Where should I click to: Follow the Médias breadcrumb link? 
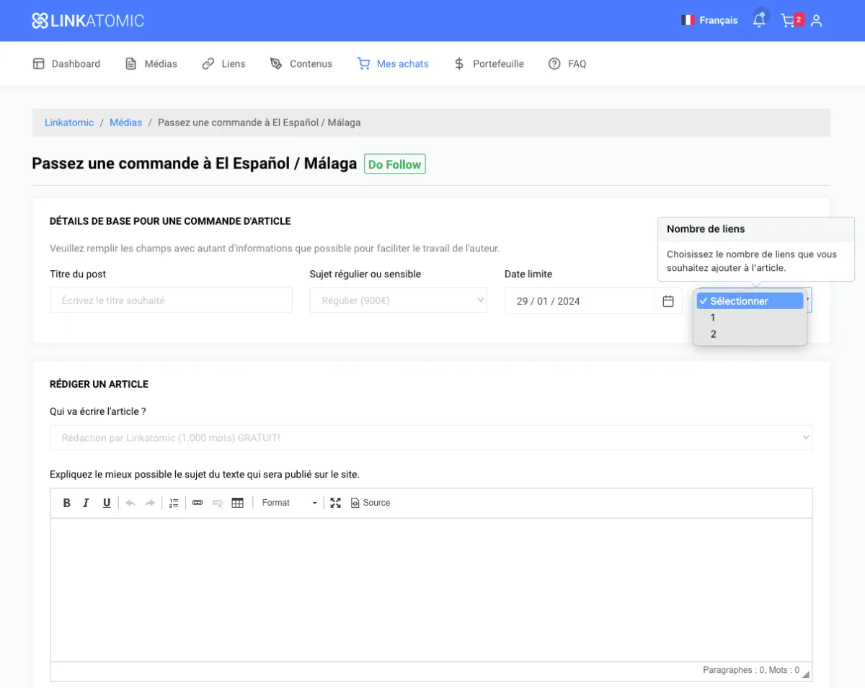point(125,122)
